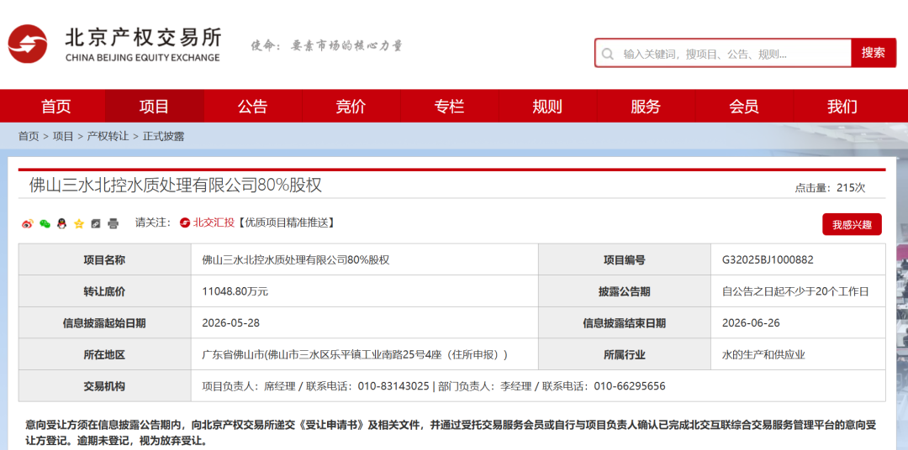Click the 信息披露起始日期 header cell
The height and width of the screenshot is (450, 908).
pyautogui.click(x=104, y=322)
